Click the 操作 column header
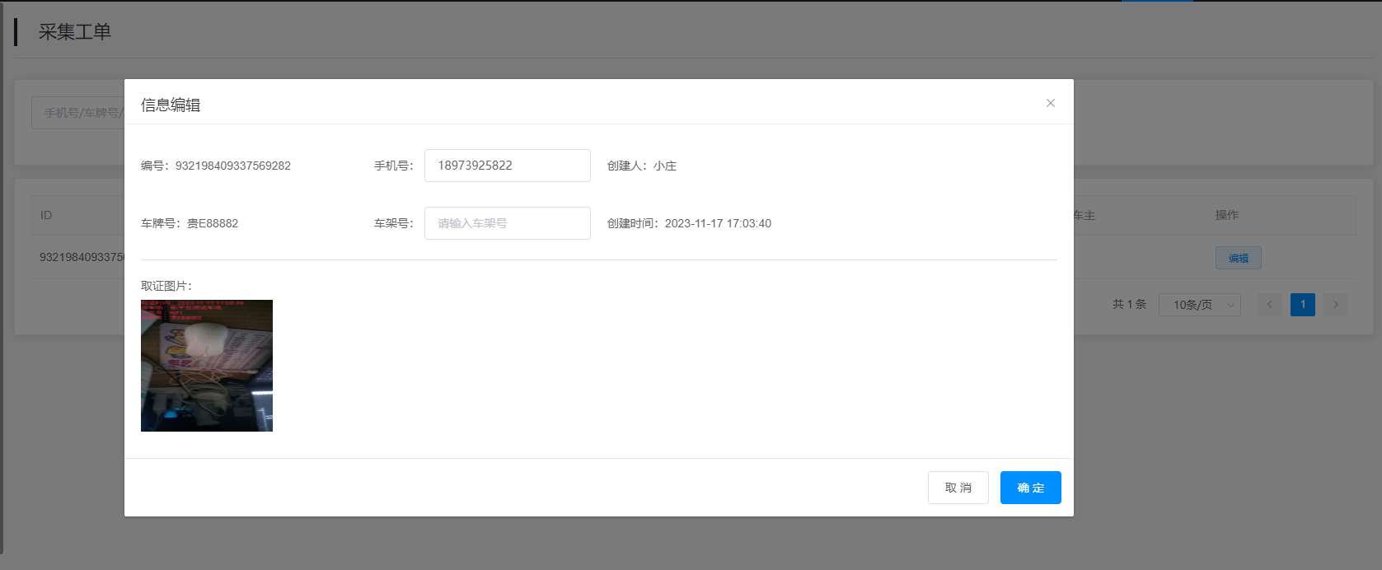Viewport: 1382px width, 570px height. pos(1226,215)
